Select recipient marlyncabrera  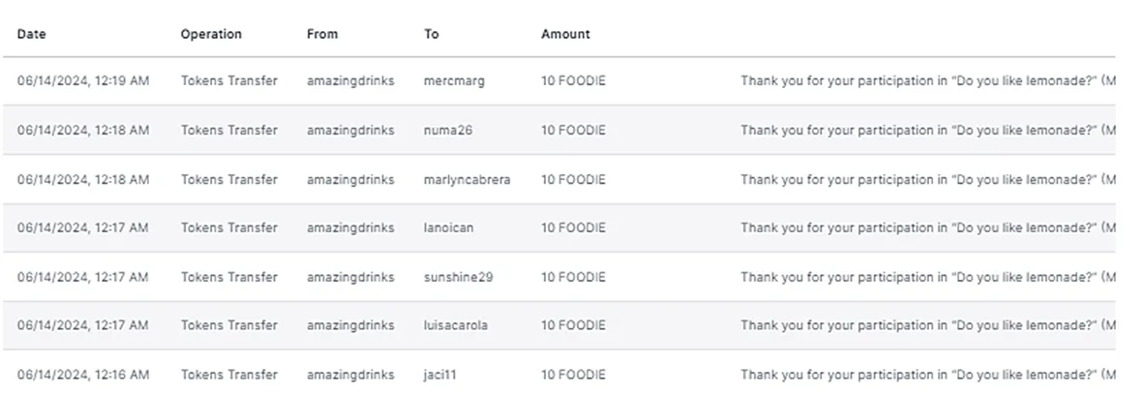(466, 179)
